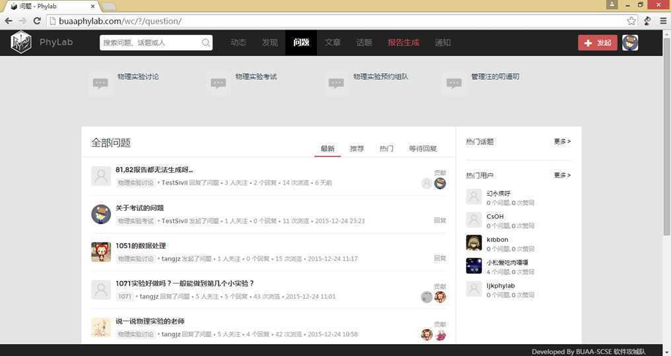Bookmark page with the star icon
Image resolution: width=671 pixels, height=356 pixels.
pyautogui.click(x=631, y=21)
